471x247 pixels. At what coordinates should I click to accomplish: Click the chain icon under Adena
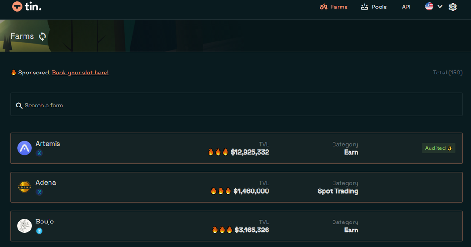click(40, 192)
